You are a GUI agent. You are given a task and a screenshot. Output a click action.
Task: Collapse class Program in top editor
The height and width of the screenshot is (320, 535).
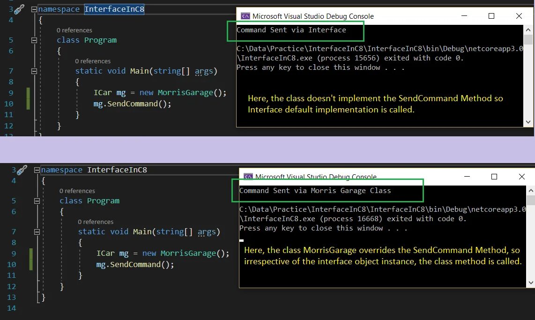pos(34,40)
